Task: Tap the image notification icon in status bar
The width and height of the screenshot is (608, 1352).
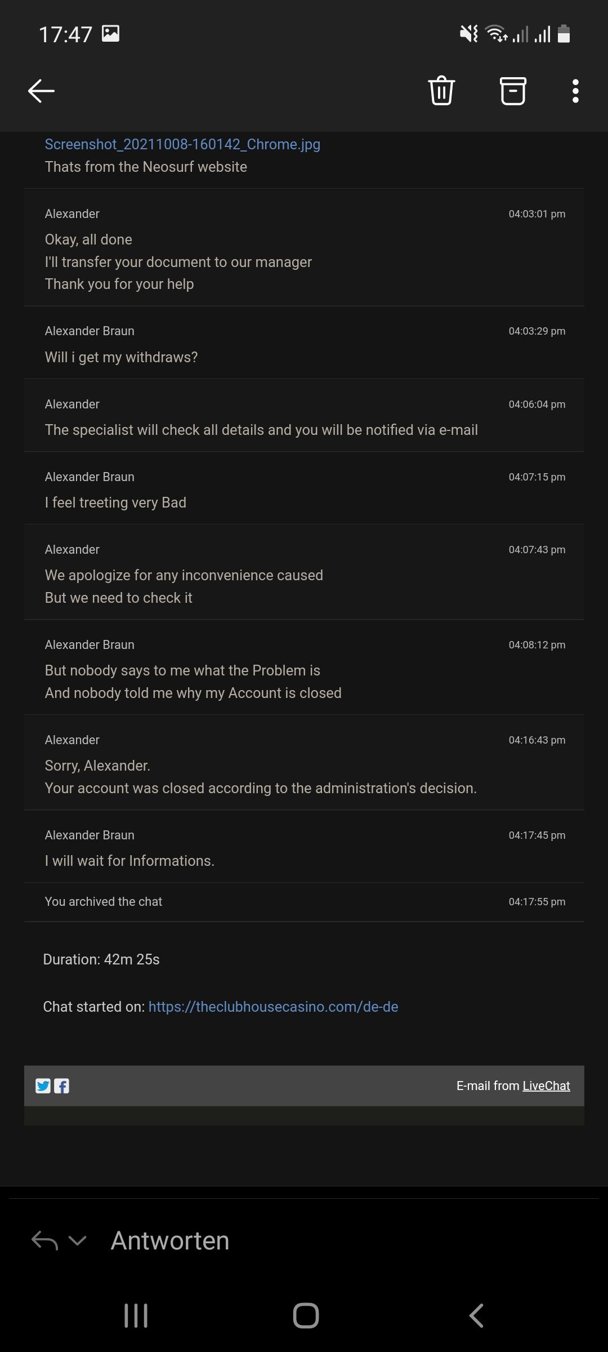Action: coord(110,34)
